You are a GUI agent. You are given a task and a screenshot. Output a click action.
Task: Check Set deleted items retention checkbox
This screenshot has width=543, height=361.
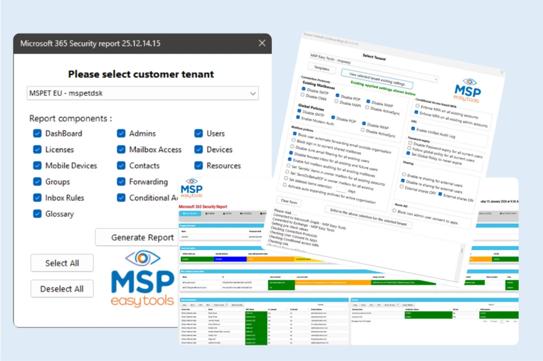tap(286, 178)
